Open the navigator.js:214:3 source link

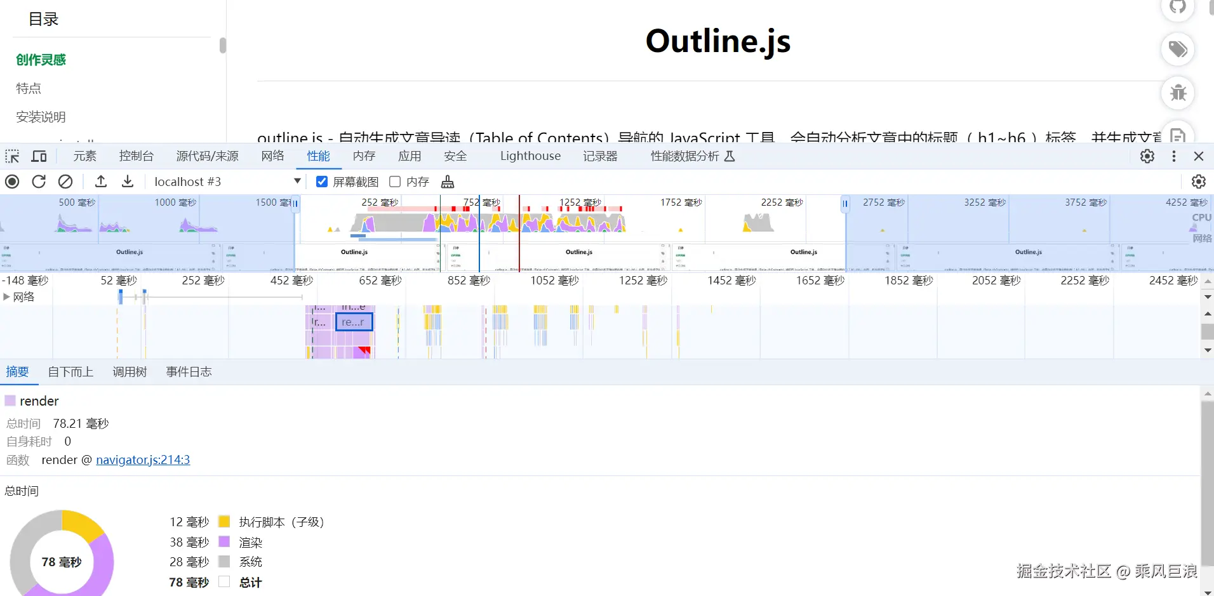(143, 460)
